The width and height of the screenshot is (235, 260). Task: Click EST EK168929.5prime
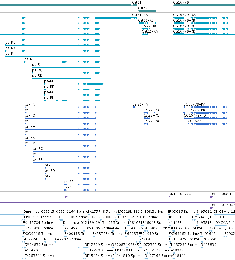point(184,239)
